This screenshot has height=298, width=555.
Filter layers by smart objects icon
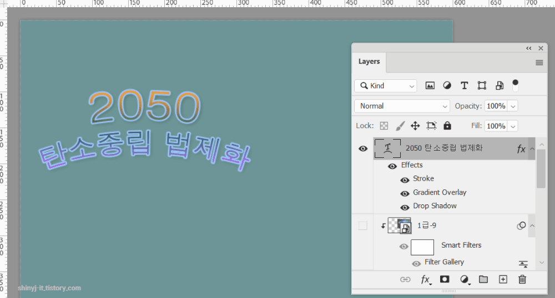[x=500, y=85]
